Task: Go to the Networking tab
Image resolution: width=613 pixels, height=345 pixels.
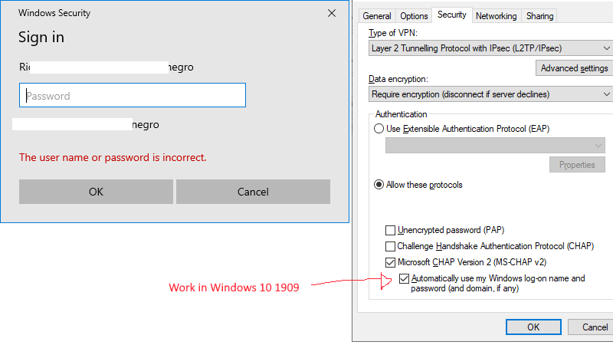Action: (496, 16)
